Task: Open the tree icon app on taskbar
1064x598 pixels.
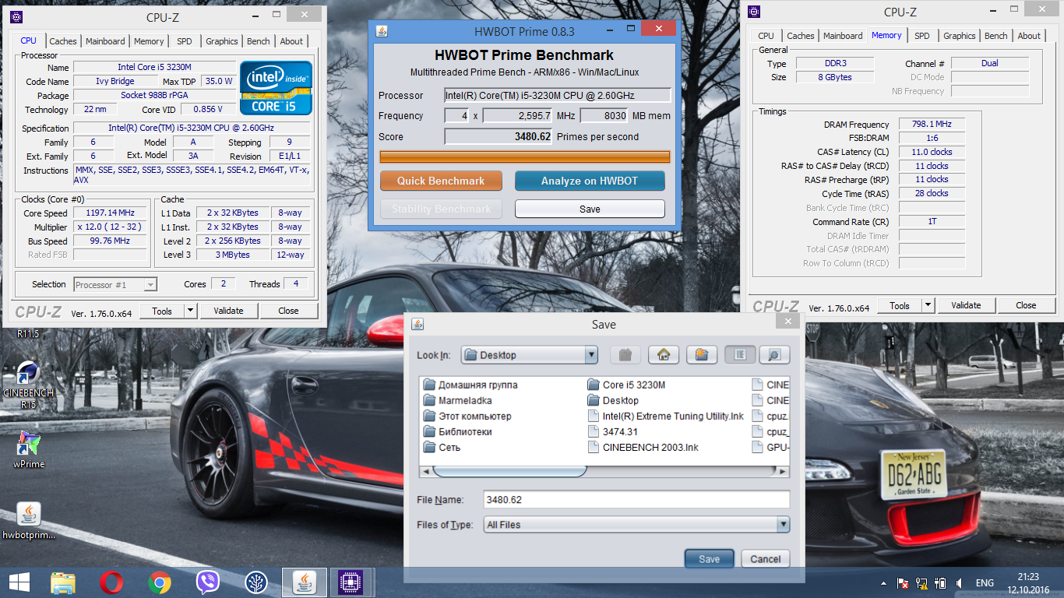Action: (255, 582)
